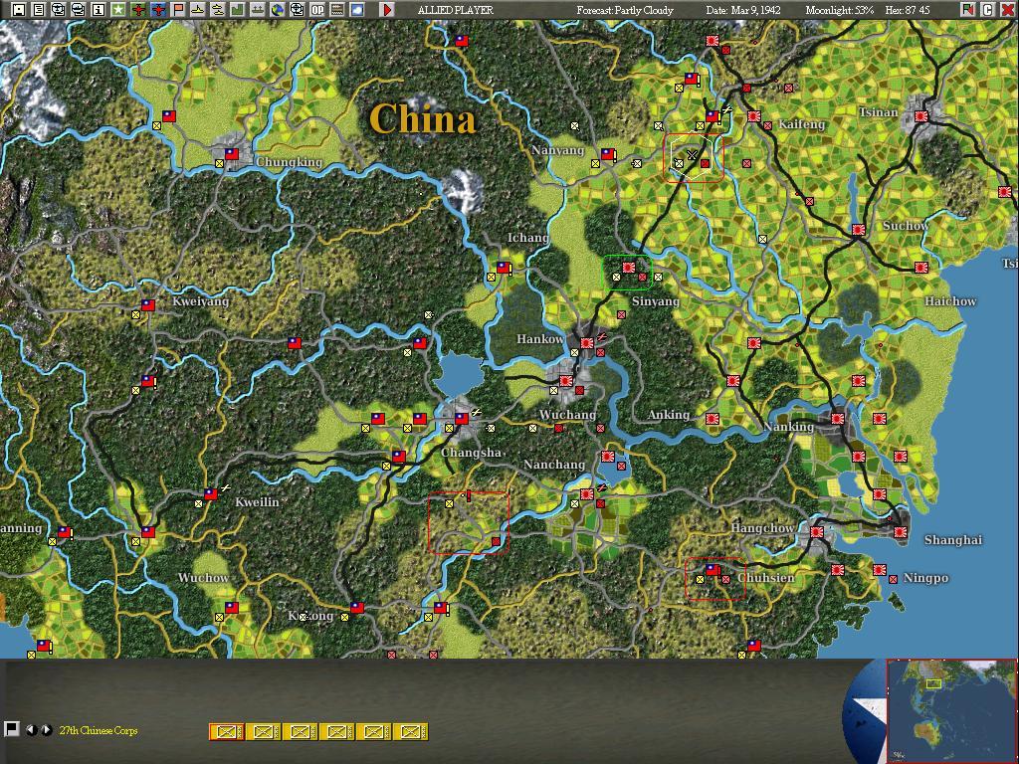Viewport: 1019px width, 764px height.
Task: Select Chinese flag base at Kweilin
Action: 211,494
